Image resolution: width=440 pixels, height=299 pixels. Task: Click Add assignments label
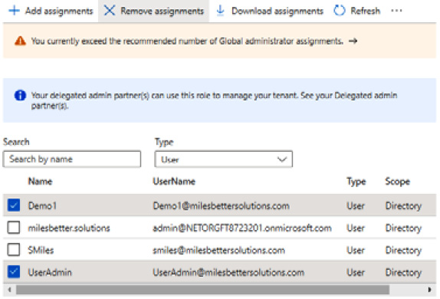[59, 11]
